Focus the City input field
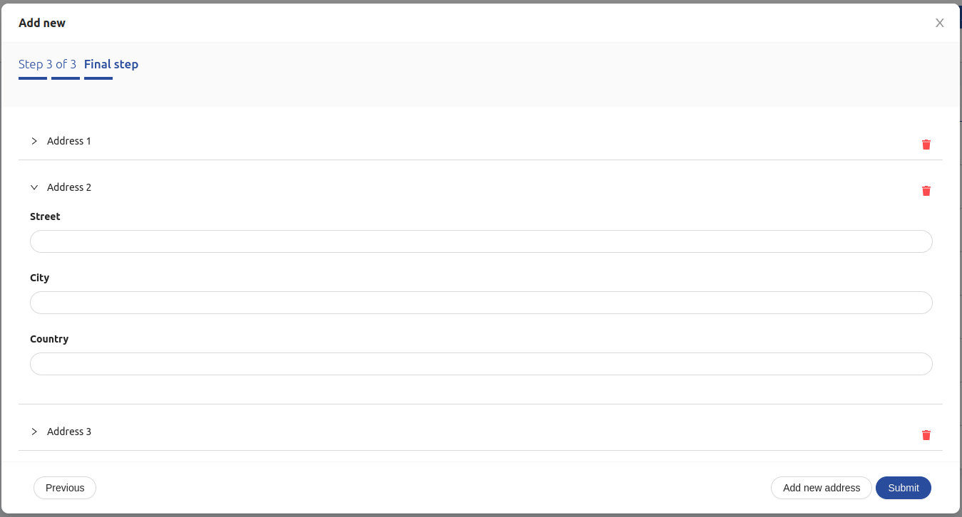 tap(481, 303)
